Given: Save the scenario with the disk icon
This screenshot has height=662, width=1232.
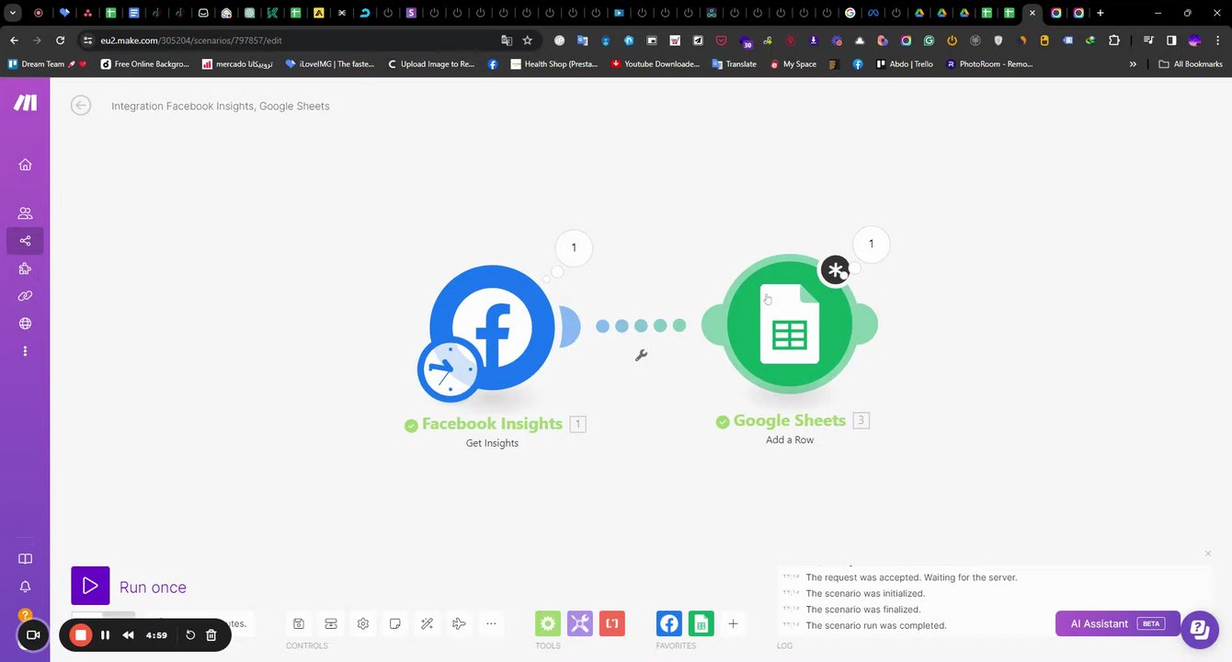Looking at the screenshot, I should [x=299, y=623].
